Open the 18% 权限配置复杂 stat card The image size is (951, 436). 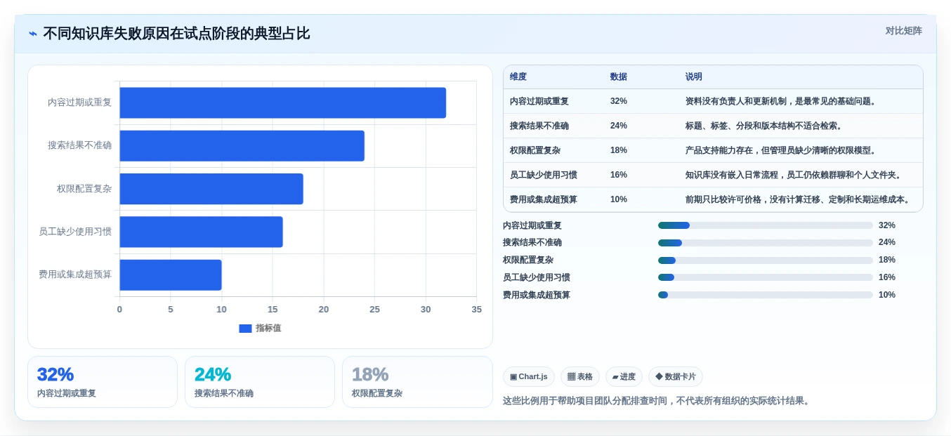click(417, 382)
